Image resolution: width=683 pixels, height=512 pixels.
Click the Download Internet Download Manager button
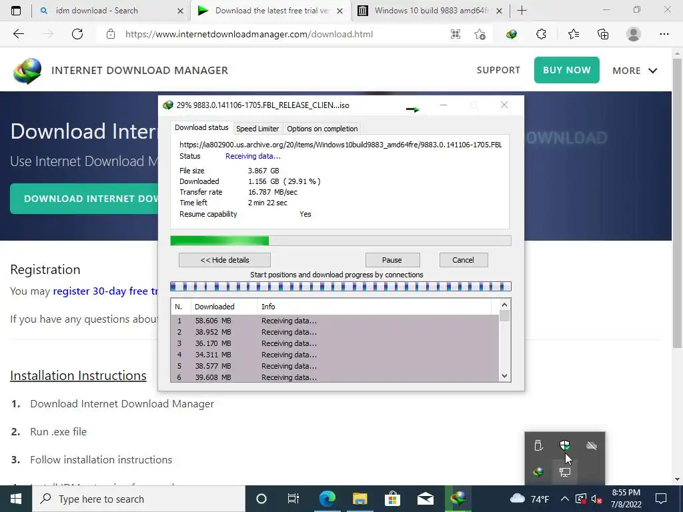click(x=84, y=199)
